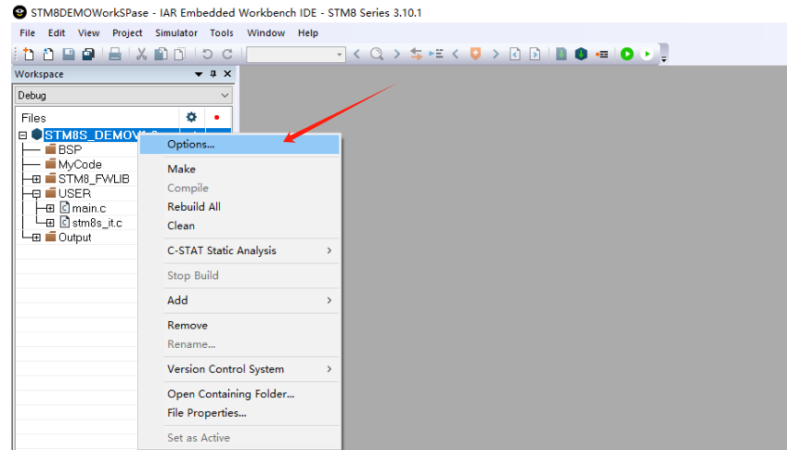
Task: Click the Save toolbar icon
Action: (x=69, y=54)
